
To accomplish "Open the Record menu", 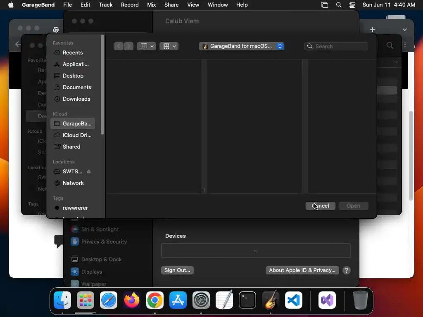I will [130, 5].
